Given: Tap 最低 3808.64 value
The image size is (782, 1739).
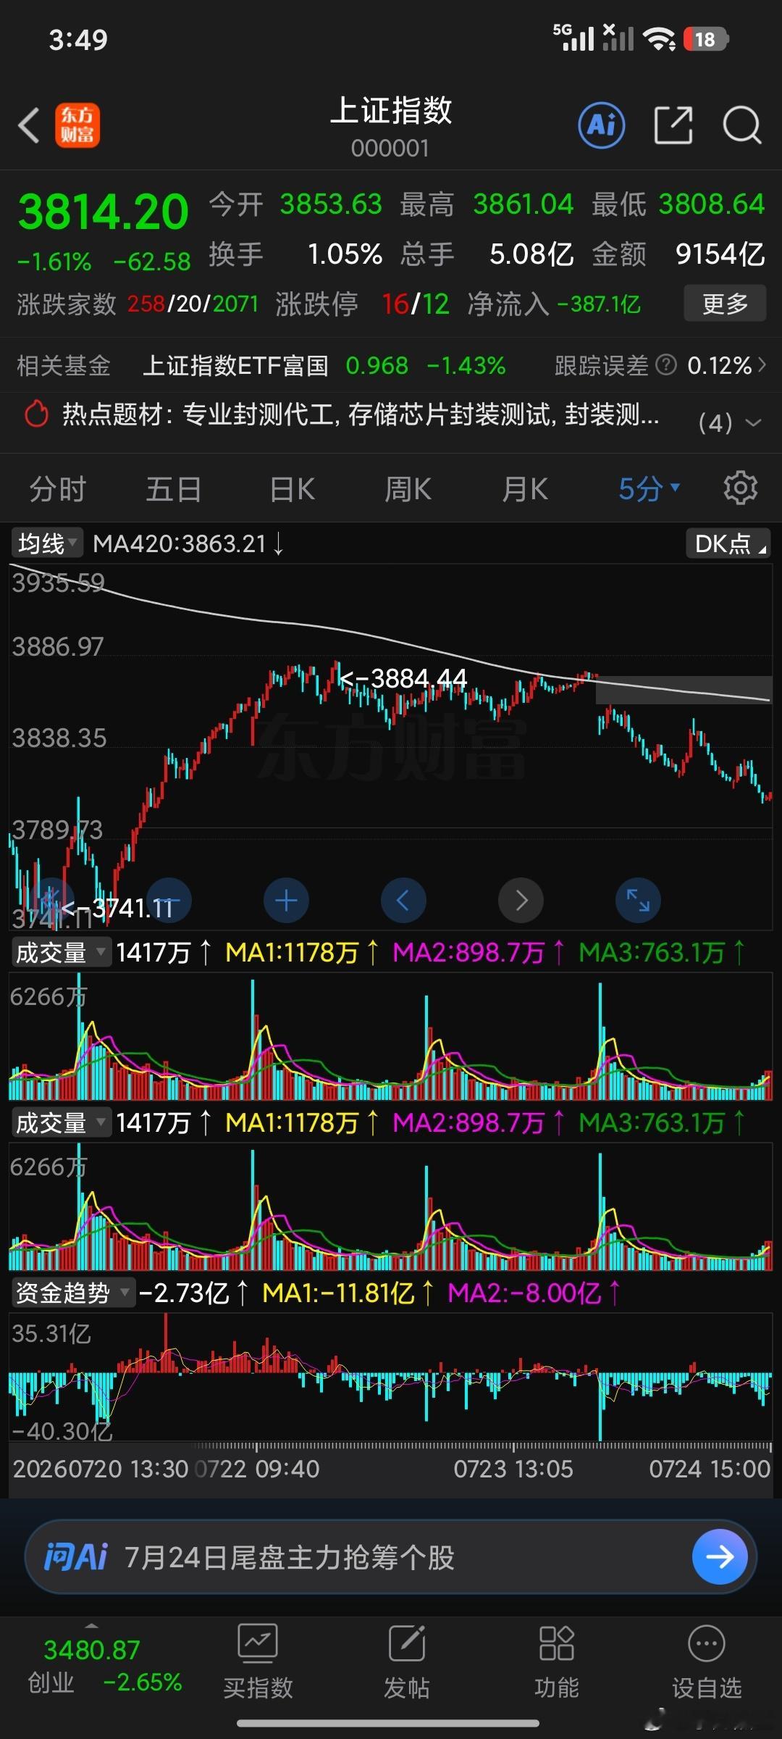Looking at the screenshot, I should click(712, 204).
